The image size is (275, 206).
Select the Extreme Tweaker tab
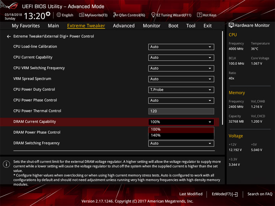pyautogui.click(x=86, y=26)
